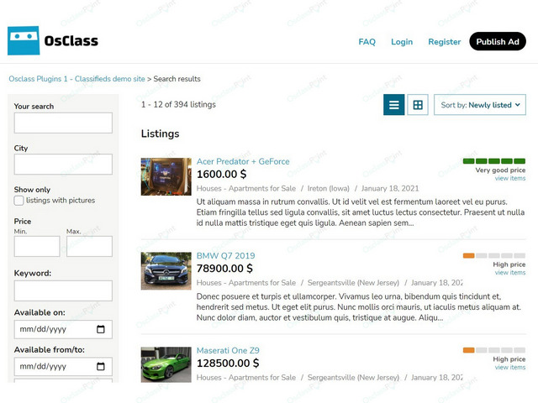Click view items for Maserati listing
Screen dimensions: 538x403
tap(510, 367)
